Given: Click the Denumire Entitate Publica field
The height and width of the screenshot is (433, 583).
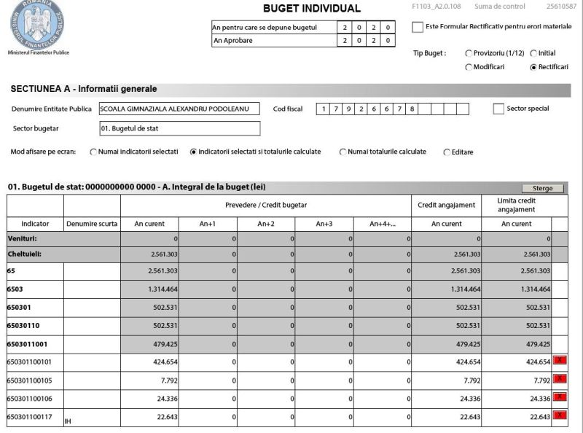Looking at the screenshot, I should click(x=179, y=109).
